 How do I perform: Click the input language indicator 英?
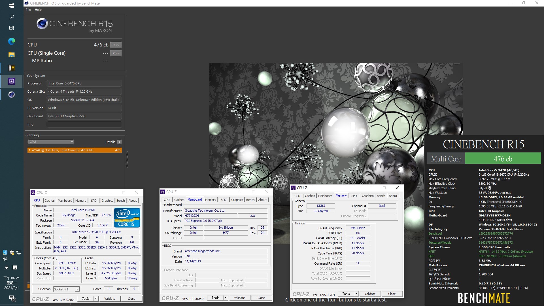[x=6, y=267]
